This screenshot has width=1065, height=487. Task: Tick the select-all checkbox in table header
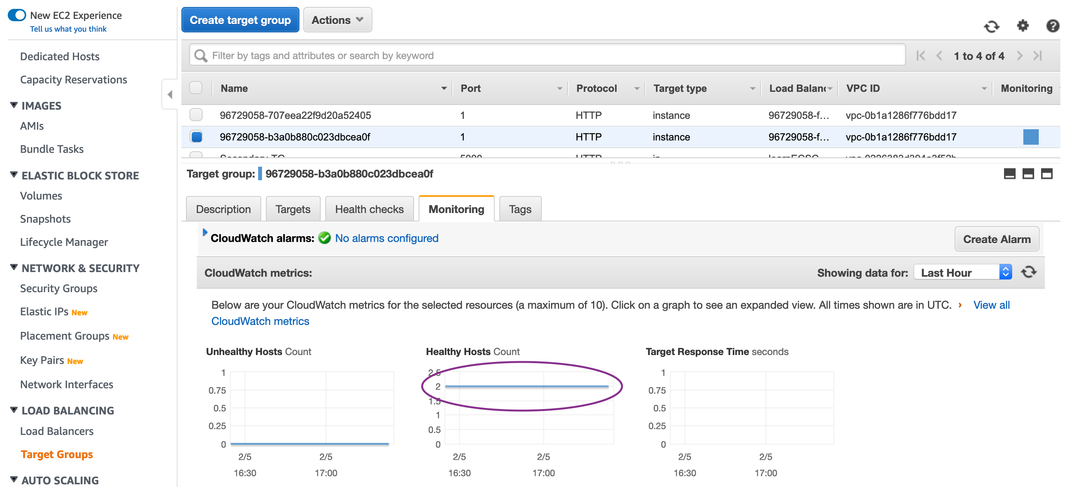click(x=196, y=88)
